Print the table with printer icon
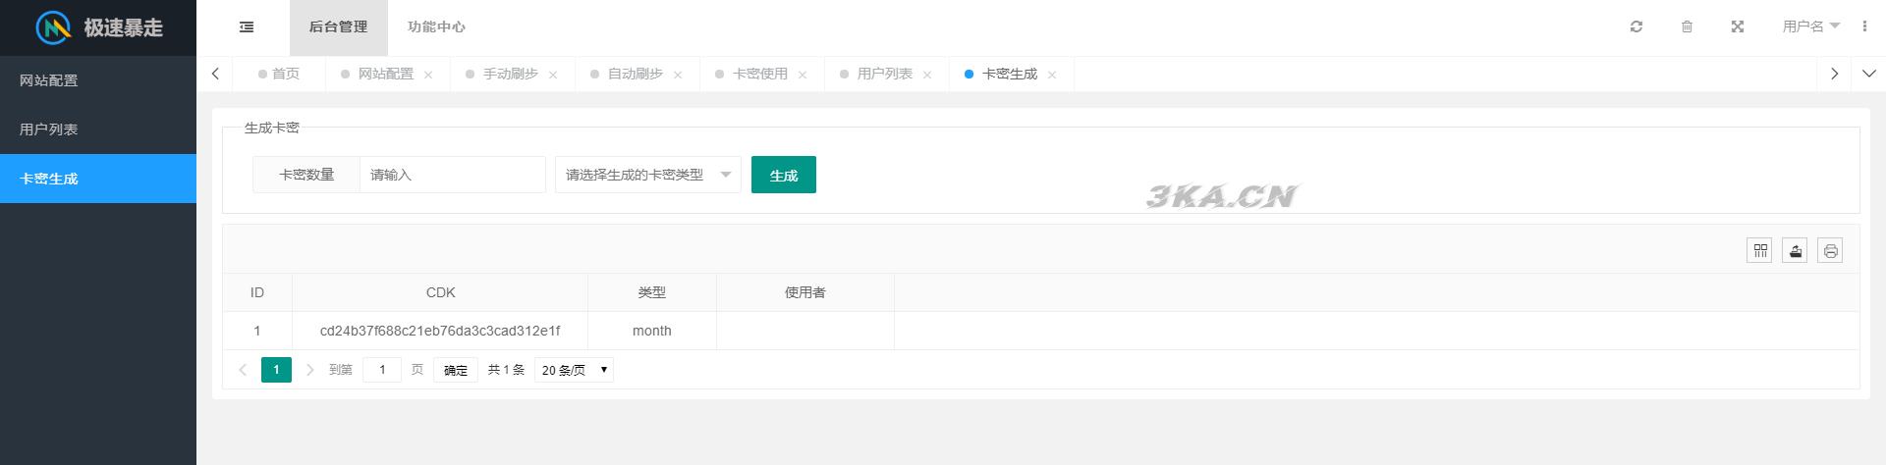This screenshot has width=1886, height=465. 1830,251
